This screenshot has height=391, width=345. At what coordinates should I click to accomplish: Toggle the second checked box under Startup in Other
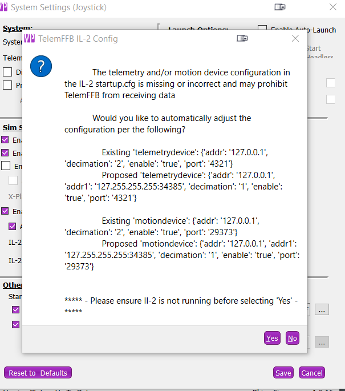(x=16, y=324)
